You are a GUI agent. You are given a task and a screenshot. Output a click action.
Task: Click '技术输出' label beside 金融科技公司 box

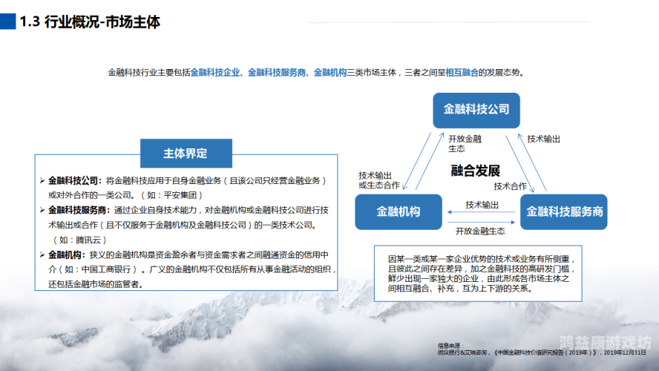point(543,139)
